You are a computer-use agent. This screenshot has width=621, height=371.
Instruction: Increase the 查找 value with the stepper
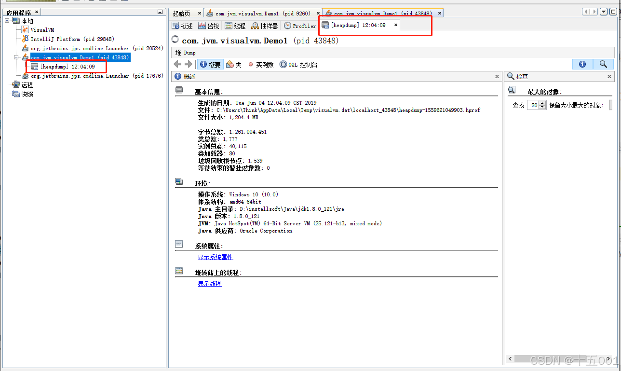pyautogui.click(x=542, y=103)
